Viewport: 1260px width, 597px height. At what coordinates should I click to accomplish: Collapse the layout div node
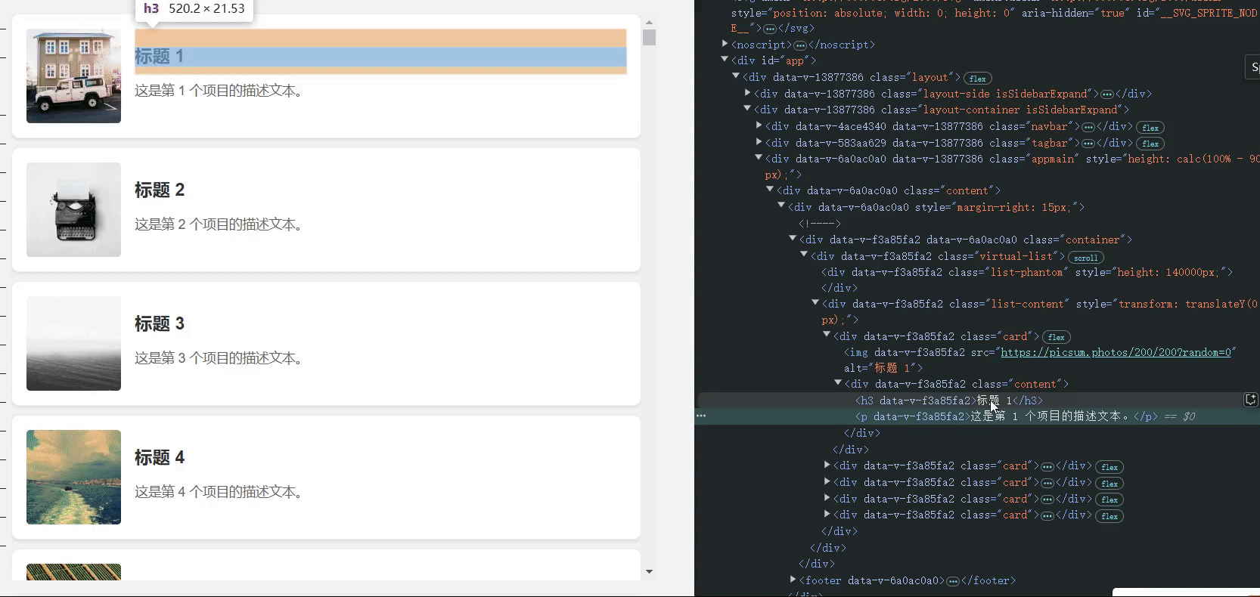pos(736,77)
